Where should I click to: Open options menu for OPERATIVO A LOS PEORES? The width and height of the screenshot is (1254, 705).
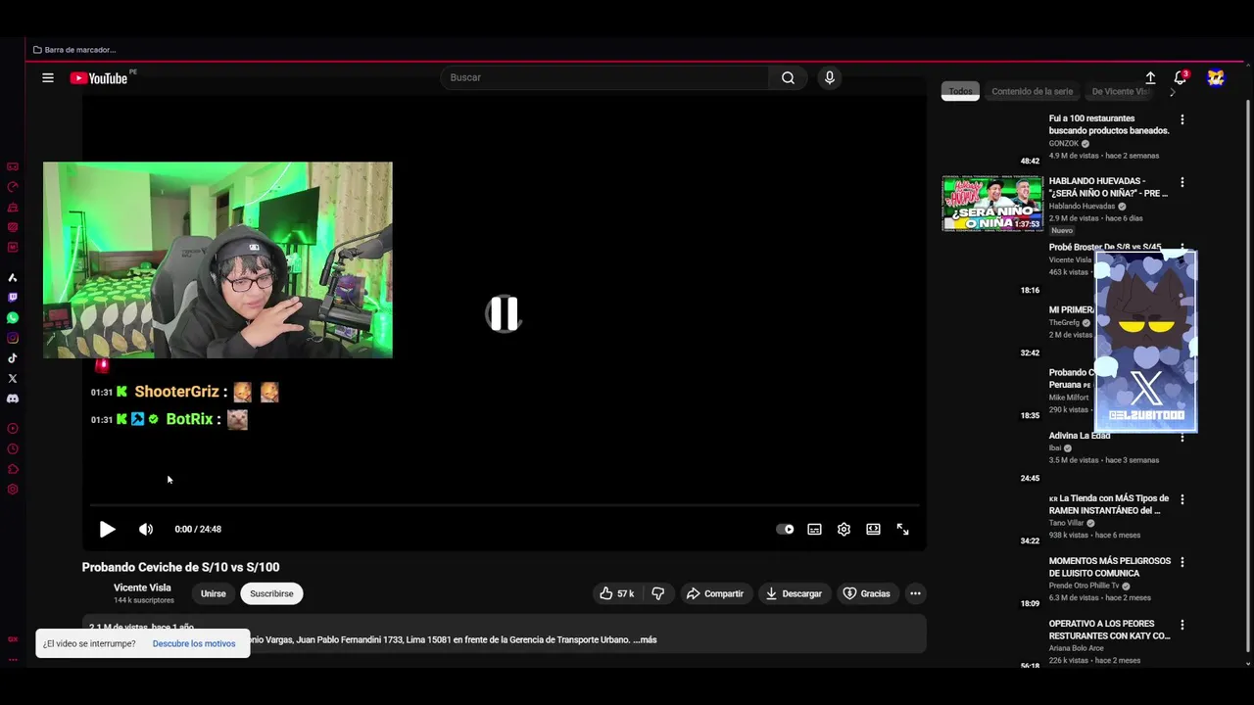(1182, 625)
